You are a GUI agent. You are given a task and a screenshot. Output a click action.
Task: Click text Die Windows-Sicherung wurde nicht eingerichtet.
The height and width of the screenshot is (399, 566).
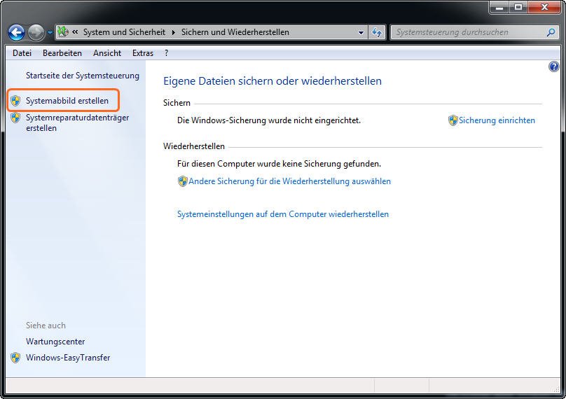tap(269, 120)
